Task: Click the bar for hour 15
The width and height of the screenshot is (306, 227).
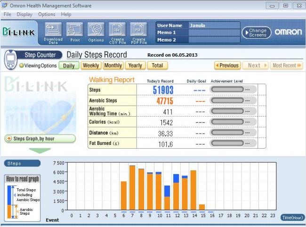Action: [202, 207]
